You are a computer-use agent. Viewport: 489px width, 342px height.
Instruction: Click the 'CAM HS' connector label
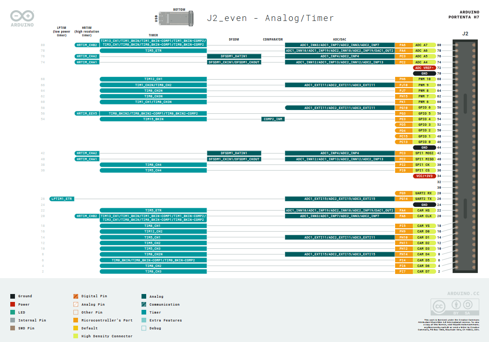[425, 210]
